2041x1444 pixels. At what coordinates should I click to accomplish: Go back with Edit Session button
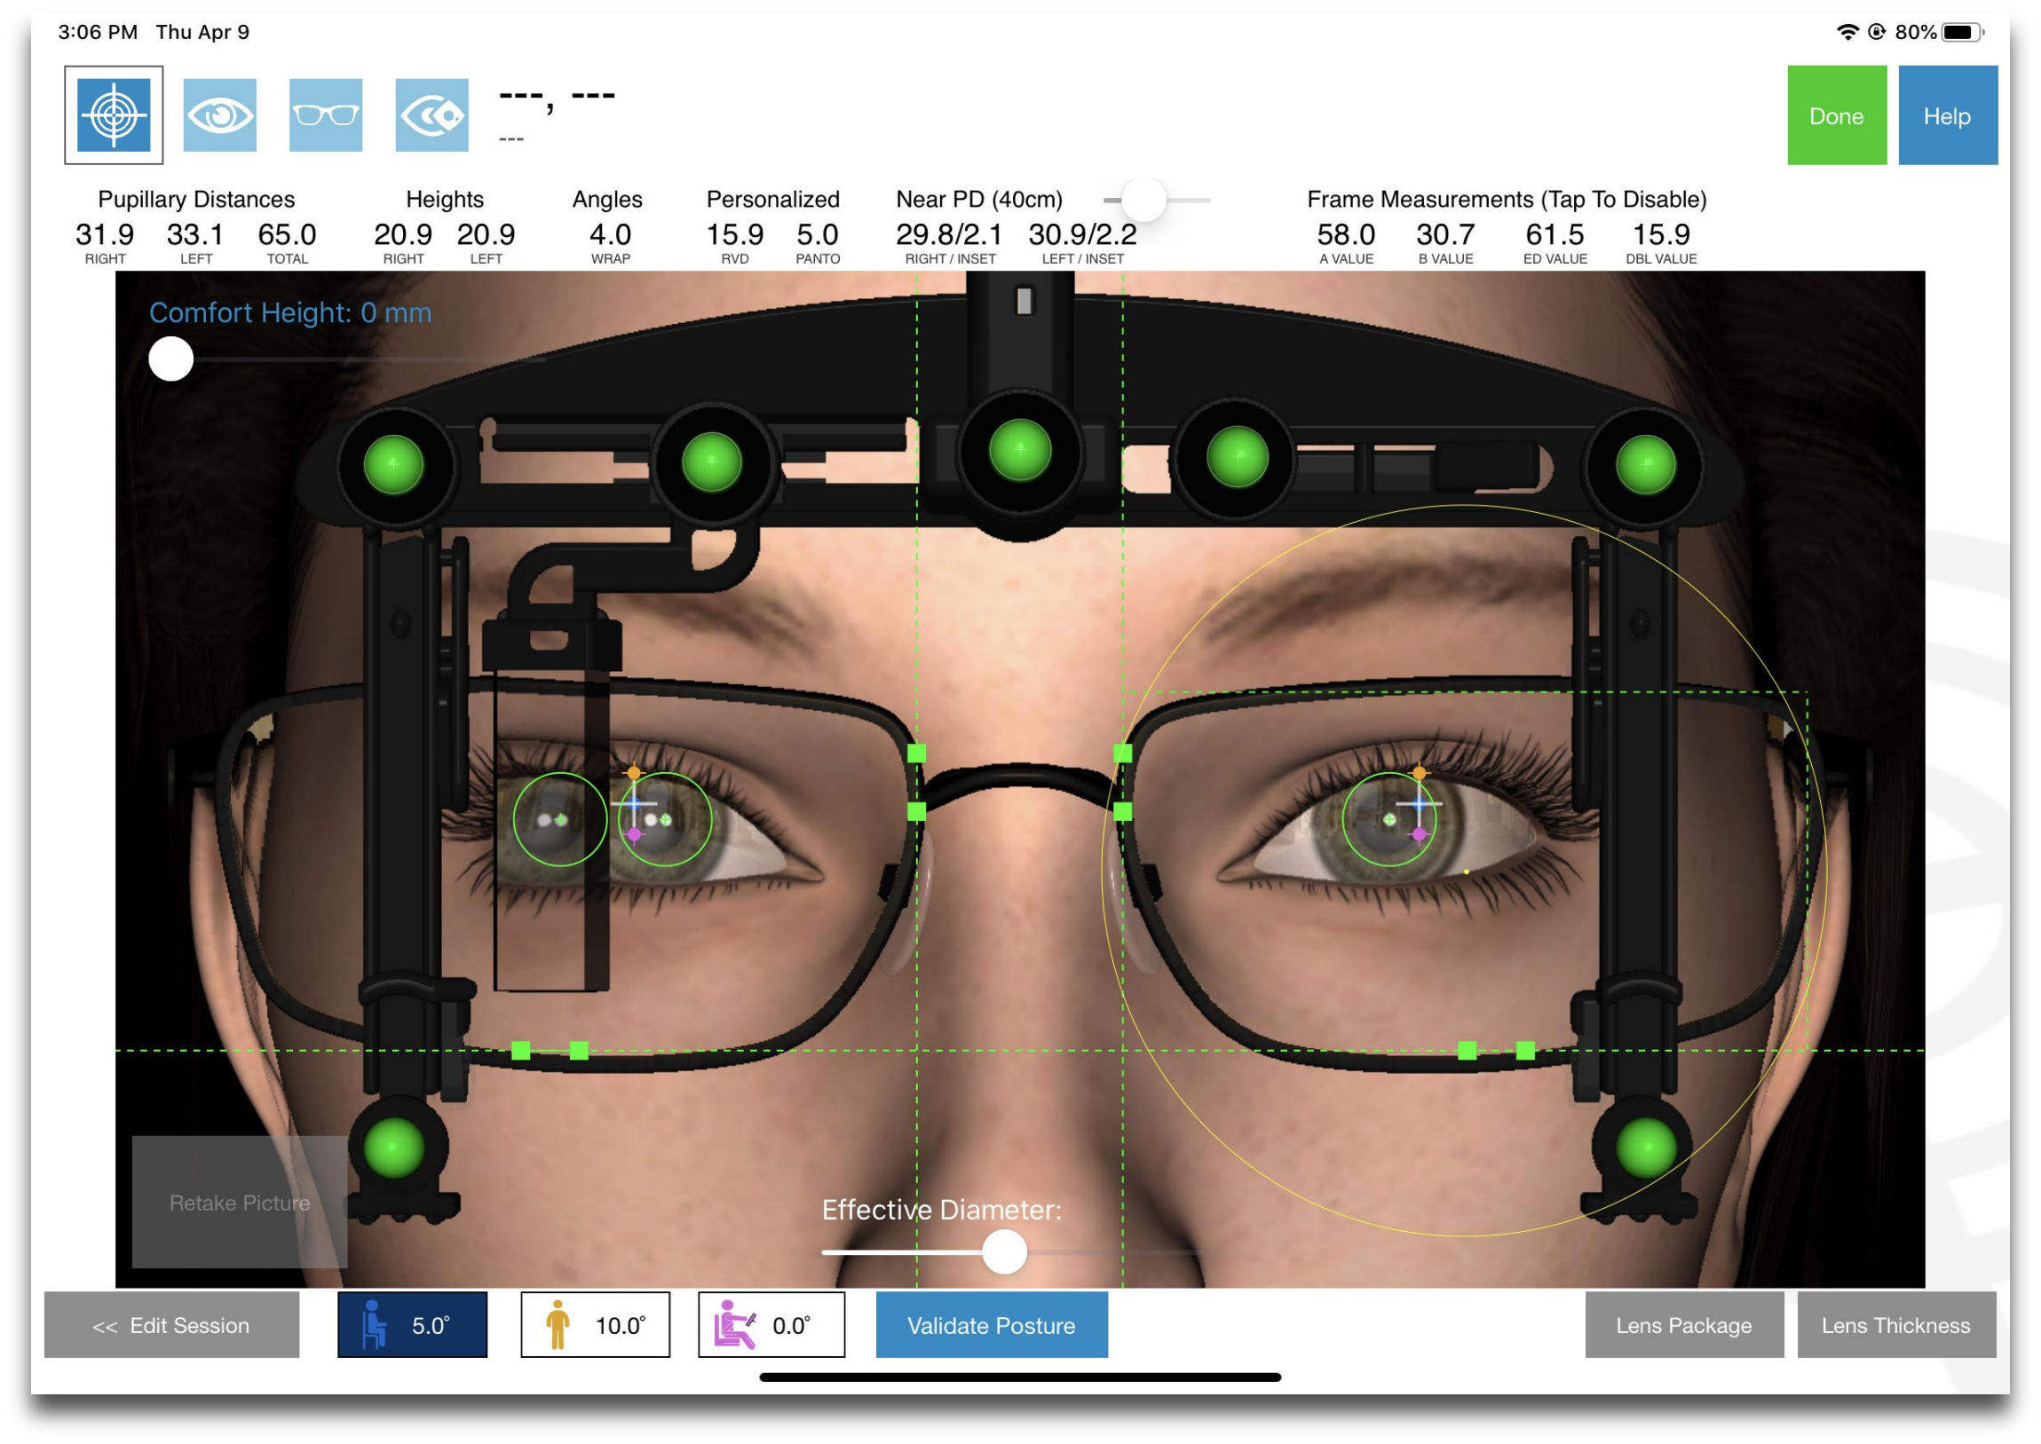171,1325
